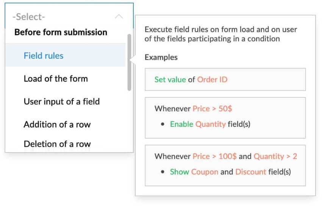Pick the Addition of a row option
This screenshot has width=322, height=212.
pos(57,124)
